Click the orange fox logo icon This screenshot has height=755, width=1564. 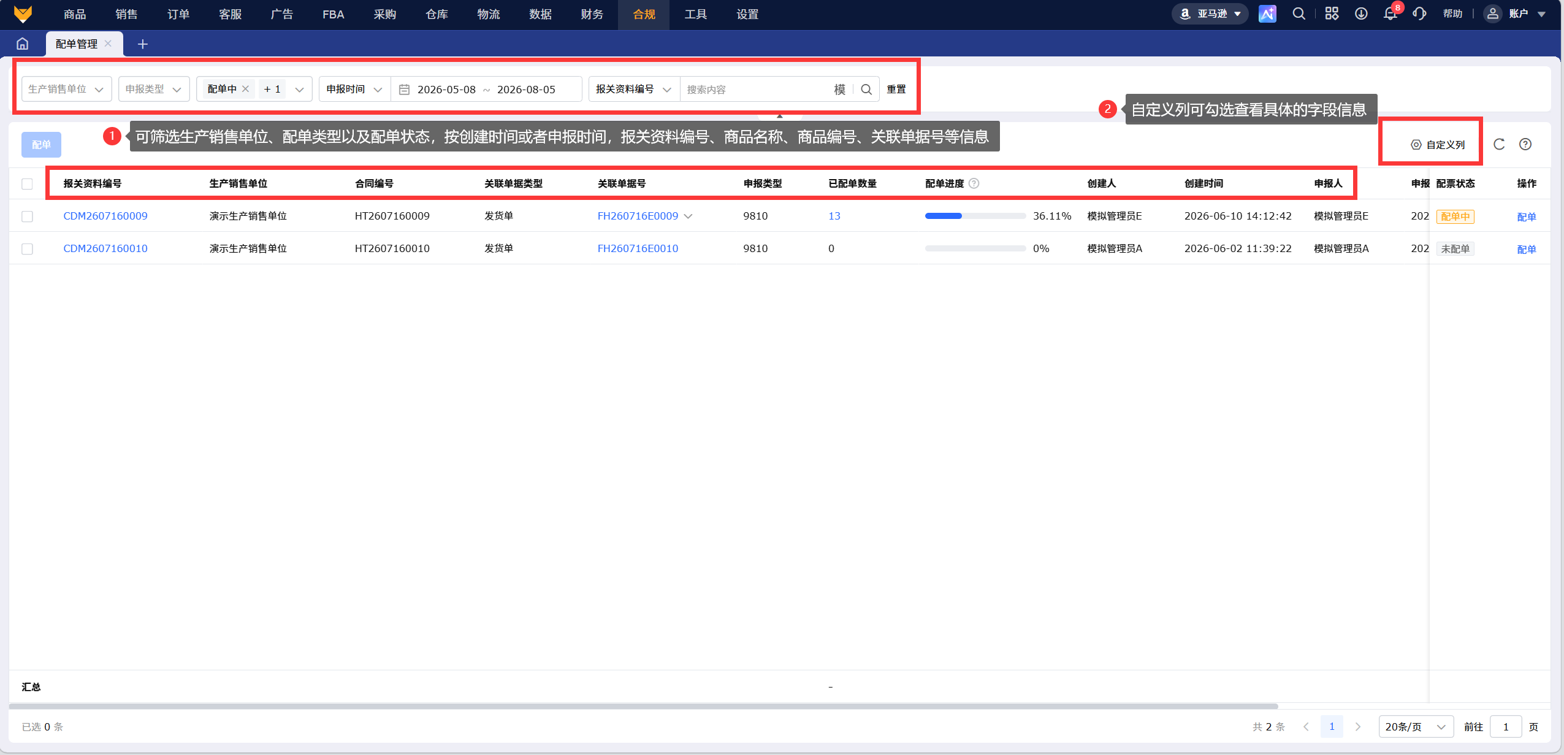click(x=23, y=13)
